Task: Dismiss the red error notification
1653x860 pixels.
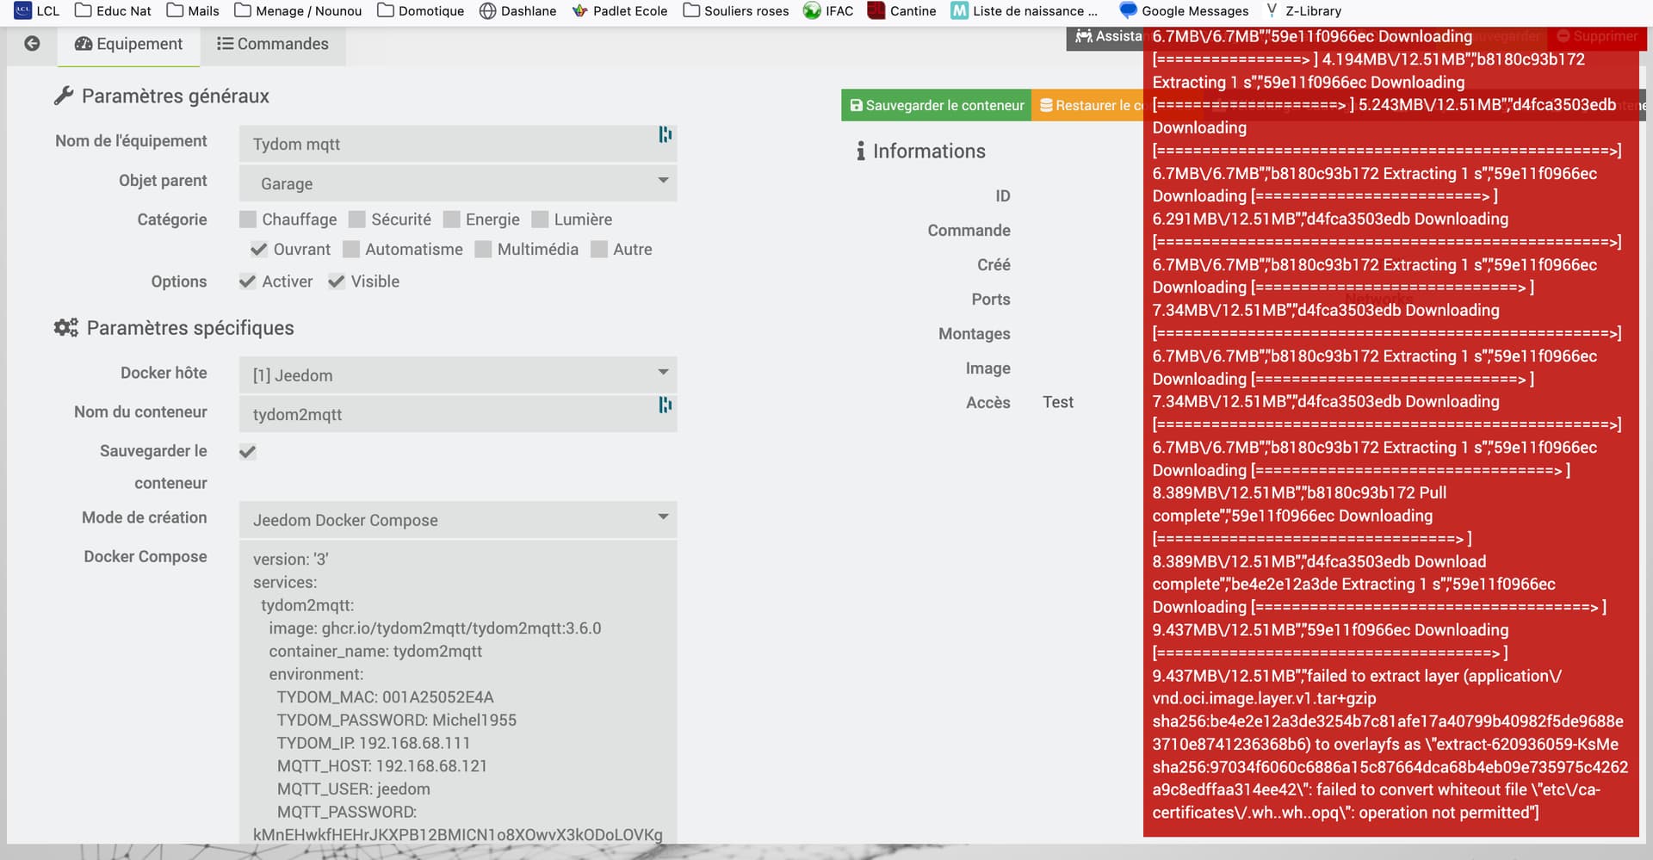Action: click(1391, 430)
